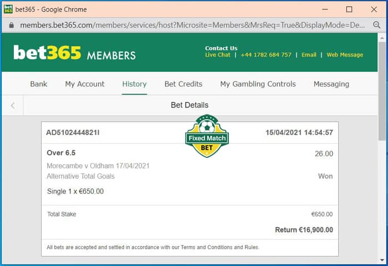Click the padlock security icon in address bar
Viewport: 388px width, 266px height.
12,25
